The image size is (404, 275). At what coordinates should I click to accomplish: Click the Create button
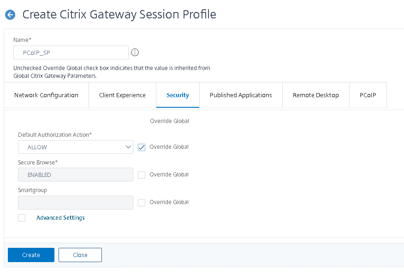tap(31, 255)
